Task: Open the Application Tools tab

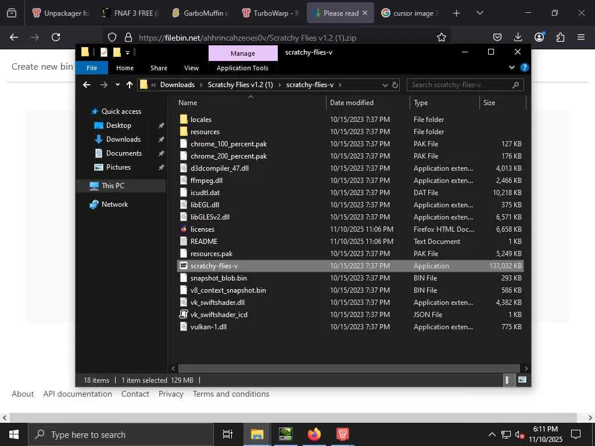Action: click(242, 68)
